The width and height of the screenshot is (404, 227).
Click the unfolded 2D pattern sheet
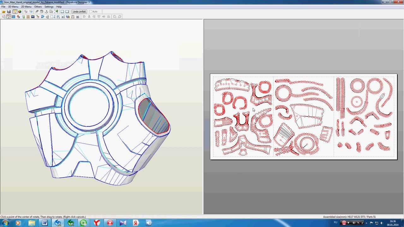pyautogui.click(x=304, y=117)
